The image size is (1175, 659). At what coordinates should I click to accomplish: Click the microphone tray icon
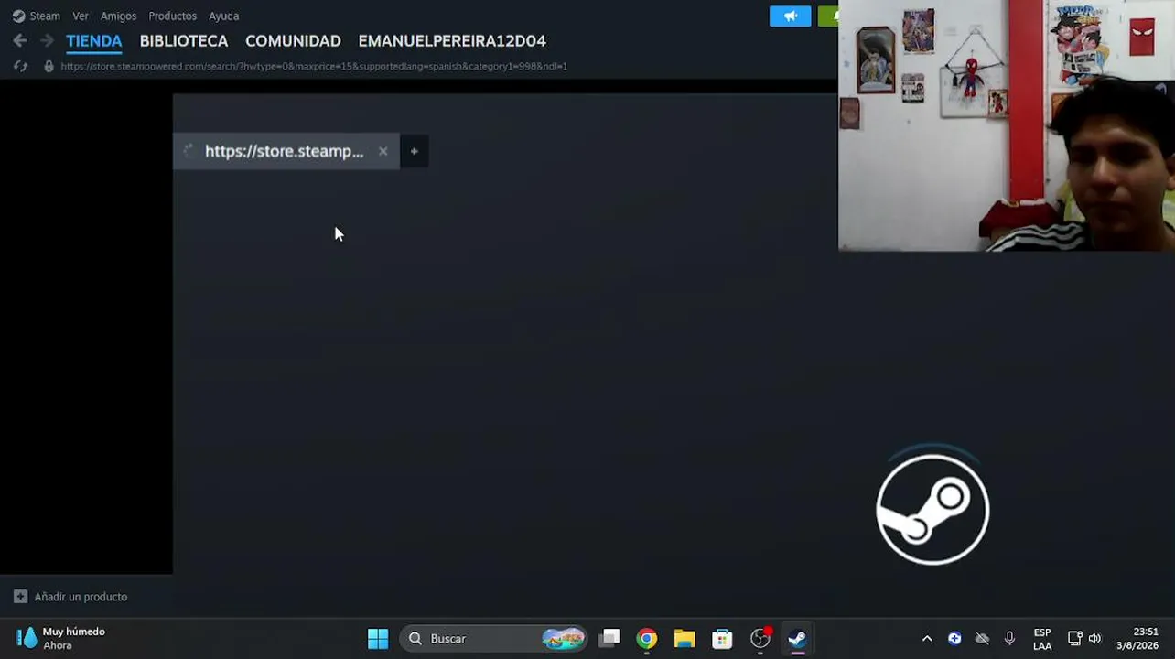[1009, 639]
